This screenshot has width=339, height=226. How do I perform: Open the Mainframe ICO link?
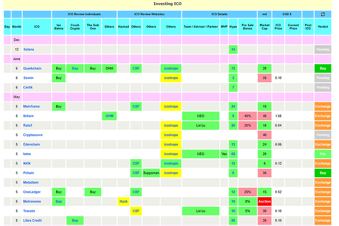(31, 106)
